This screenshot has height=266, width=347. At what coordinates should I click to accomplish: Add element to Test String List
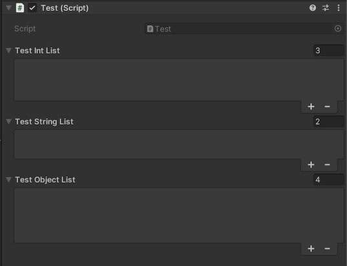pos(311,165)
